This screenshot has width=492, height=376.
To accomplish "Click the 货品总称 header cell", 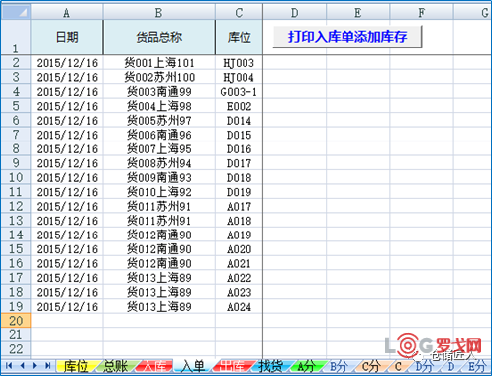I will [159, 37].
